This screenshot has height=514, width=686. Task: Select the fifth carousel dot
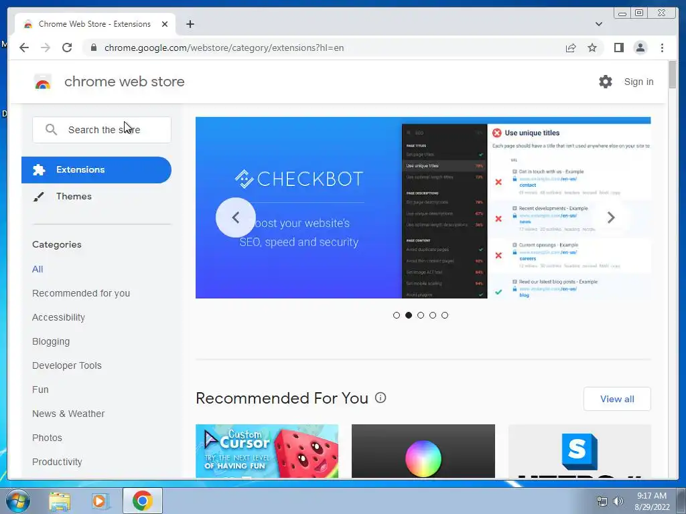click(445, 315)
